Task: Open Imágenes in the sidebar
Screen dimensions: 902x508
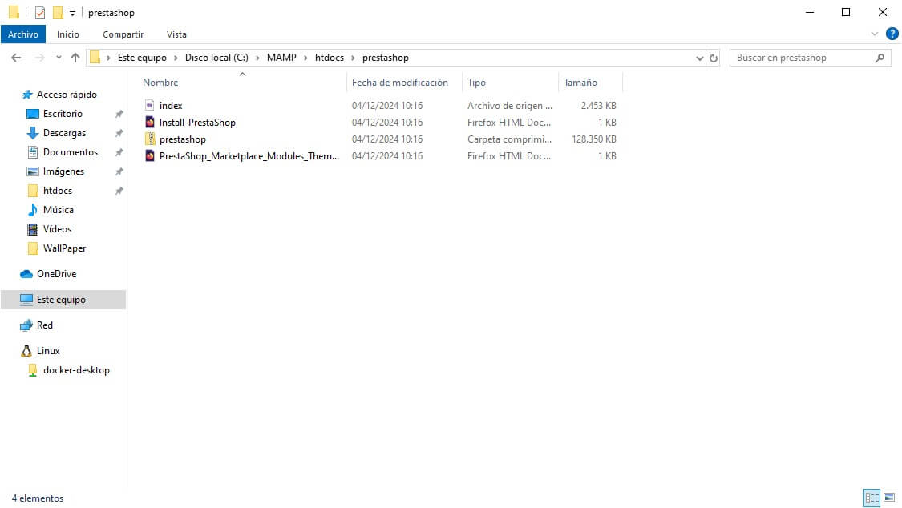Action: coord(63,171)
